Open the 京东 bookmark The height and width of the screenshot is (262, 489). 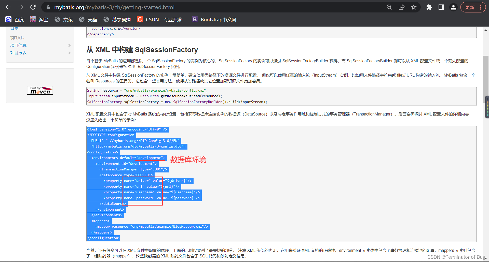coord(64,20)
